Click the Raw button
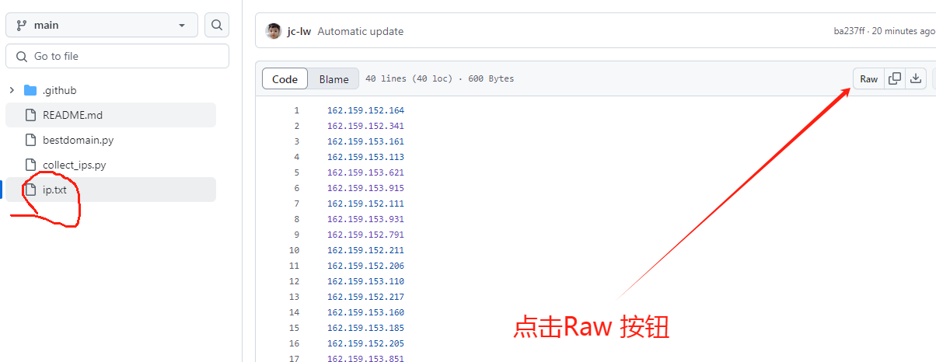The width and height of the screenshot is (936, 362). pyautogui.click(x=868, y=79)
